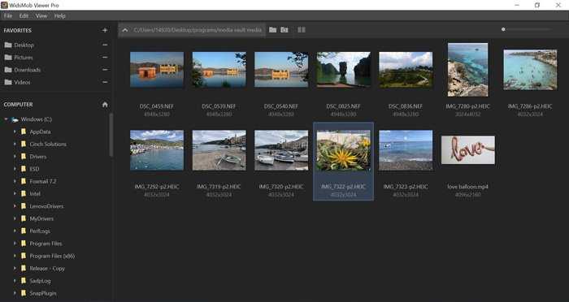Open the File menu

[8, 15]
